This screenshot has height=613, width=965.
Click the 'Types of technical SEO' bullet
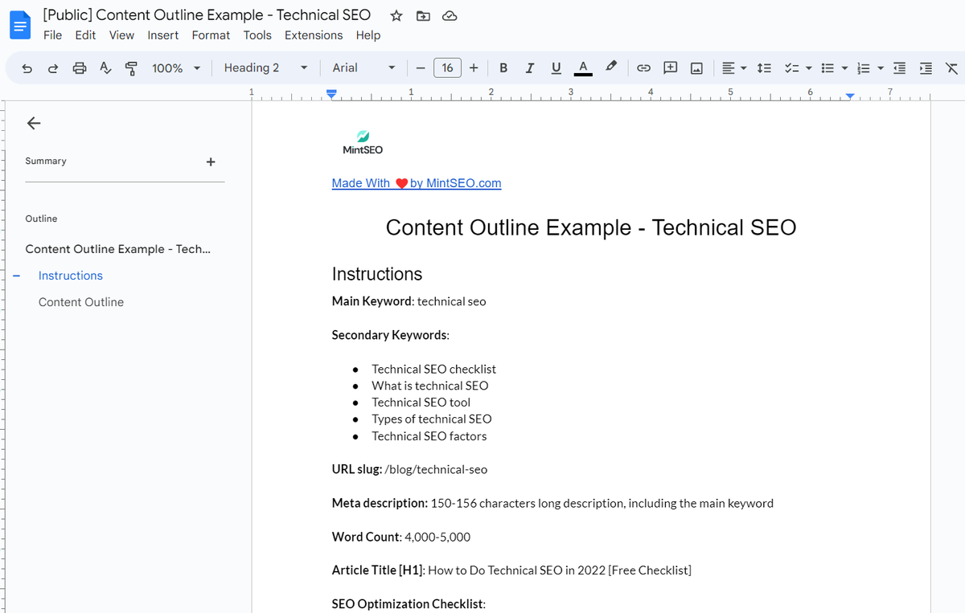coord(432,419)
